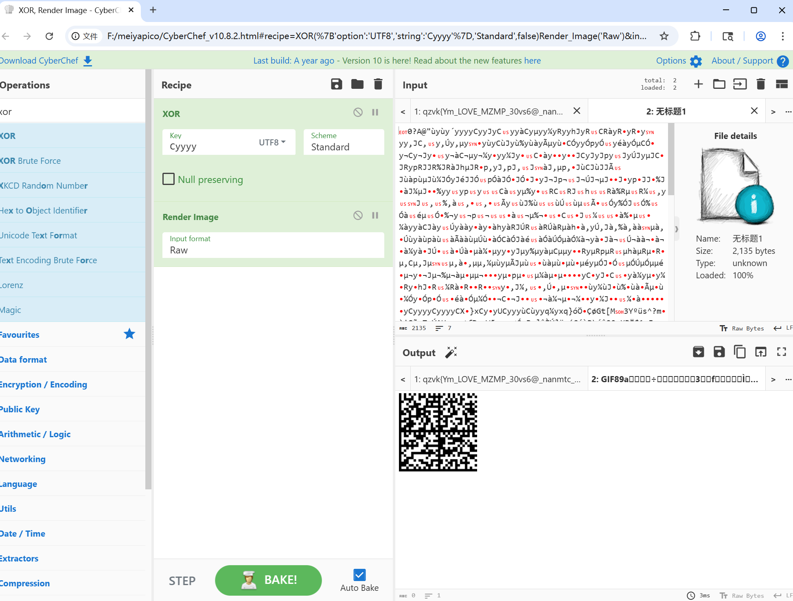This screenshot has width=793, height=601.
Task: Click the rendered QR code image
Action: (438, 432)
